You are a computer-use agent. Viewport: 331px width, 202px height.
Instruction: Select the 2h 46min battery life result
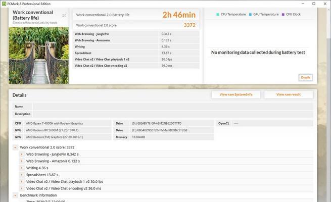tap(179, 15)
